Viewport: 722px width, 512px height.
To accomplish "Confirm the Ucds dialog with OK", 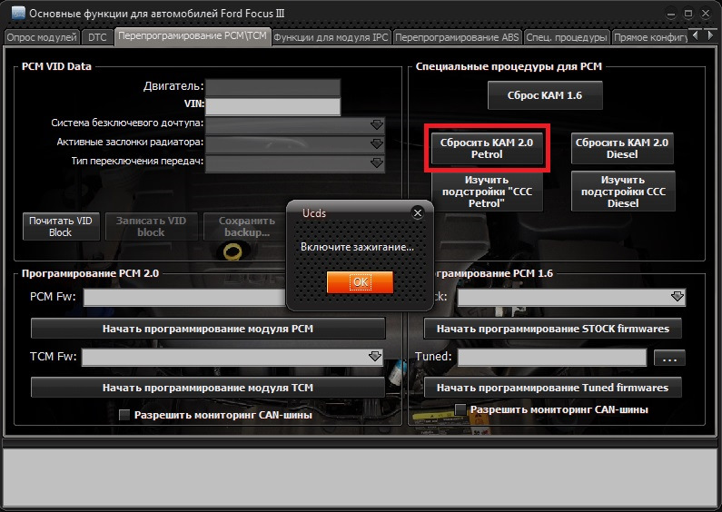I will 360,281.
